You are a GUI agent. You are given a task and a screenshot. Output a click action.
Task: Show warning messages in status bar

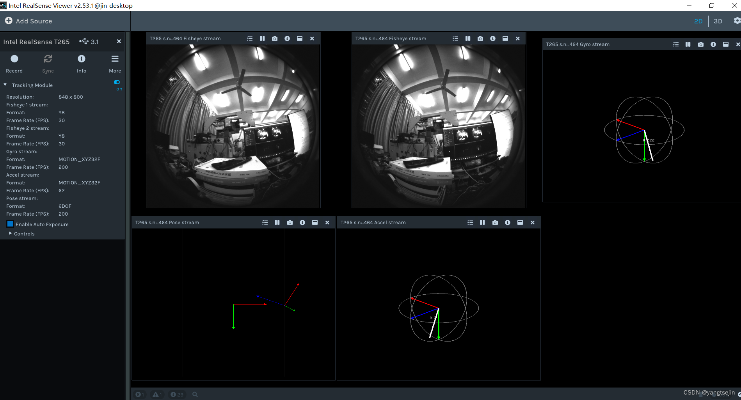[157, 395]
